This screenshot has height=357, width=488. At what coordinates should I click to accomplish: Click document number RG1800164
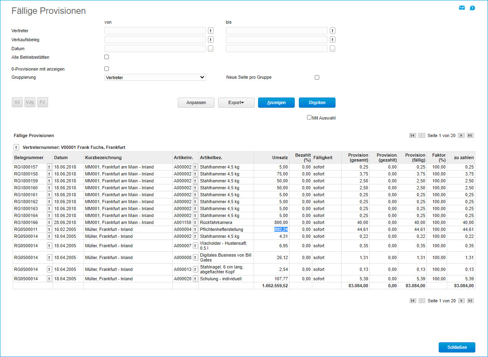(26, 215)
